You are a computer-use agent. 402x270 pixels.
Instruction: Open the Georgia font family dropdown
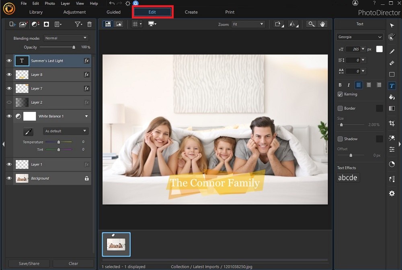pos(359,37)
